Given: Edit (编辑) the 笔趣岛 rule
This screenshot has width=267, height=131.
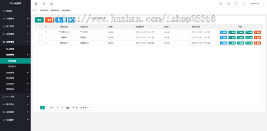Looking at the screenshot, I should pyautogui.click(x=224, y=38).
